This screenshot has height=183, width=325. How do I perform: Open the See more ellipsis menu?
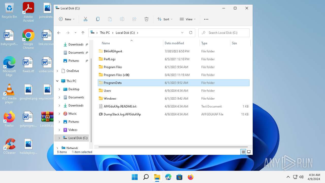coord(206,19)
